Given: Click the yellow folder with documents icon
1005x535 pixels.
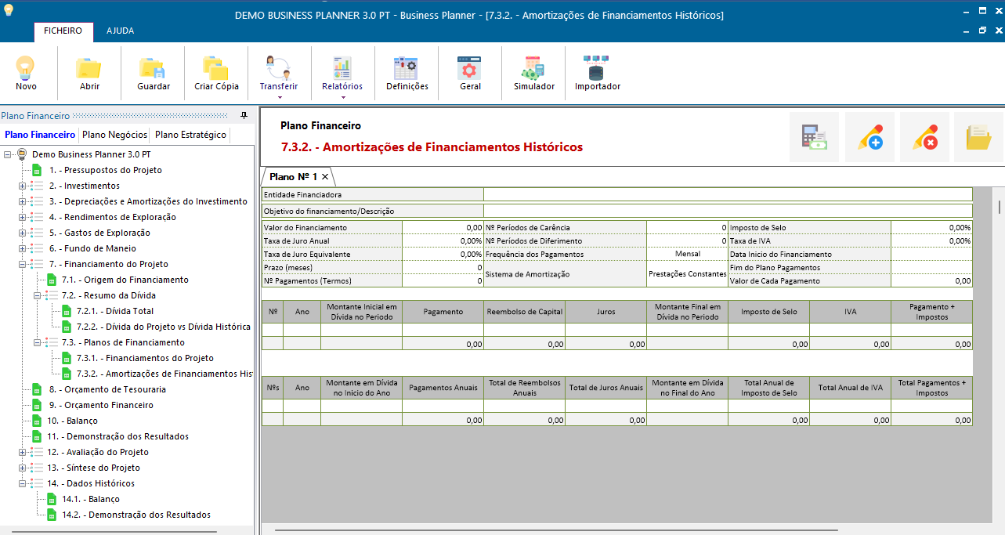Looking at the screenshot, I should pos(979,137).
